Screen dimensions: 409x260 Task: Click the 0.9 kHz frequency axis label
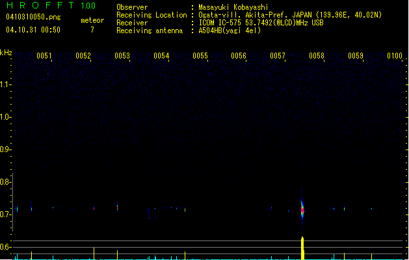pyautogui.click(x=5, y=149)
